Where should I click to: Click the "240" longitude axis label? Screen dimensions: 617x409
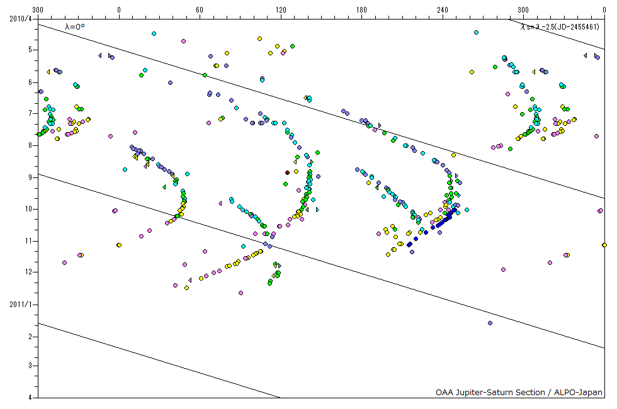tap(442, 10)
